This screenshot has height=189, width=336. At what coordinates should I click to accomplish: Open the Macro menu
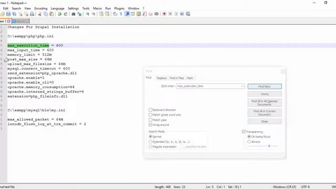(x=97, y=8)
